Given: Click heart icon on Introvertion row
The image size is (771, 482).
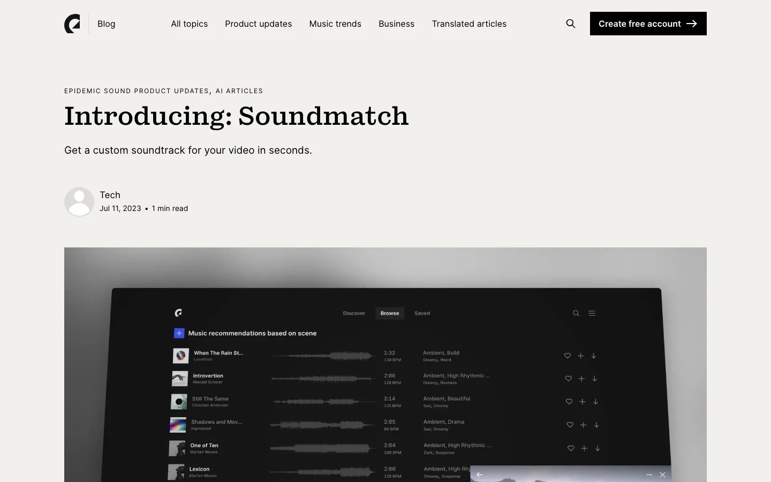Looking at the screenshot, I should [568, 379].
